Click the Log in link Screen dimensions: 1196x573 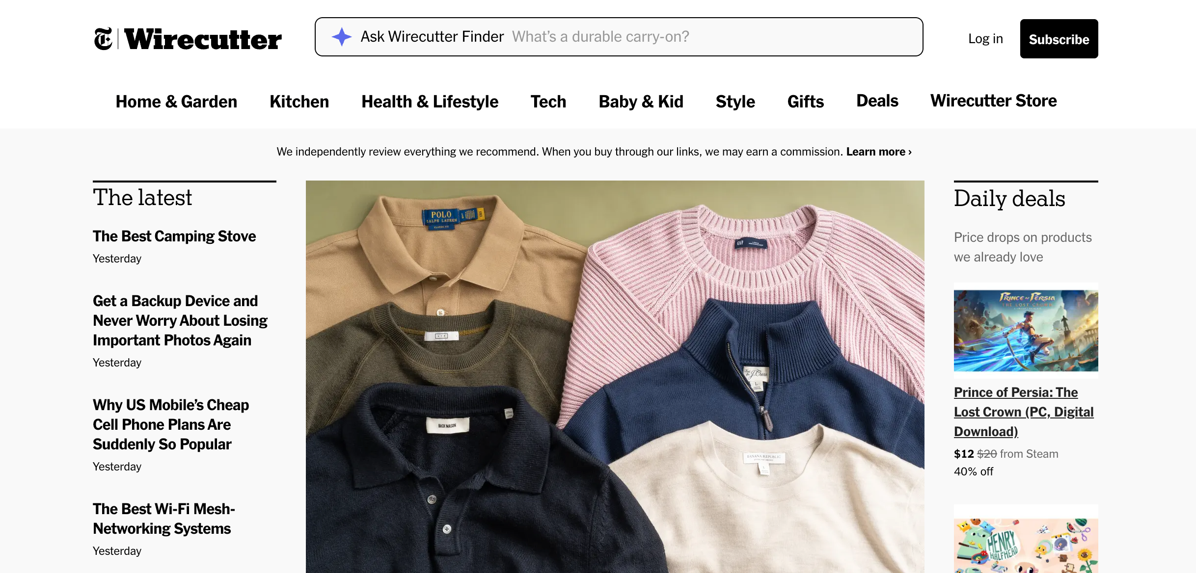(x=985, y=39)
